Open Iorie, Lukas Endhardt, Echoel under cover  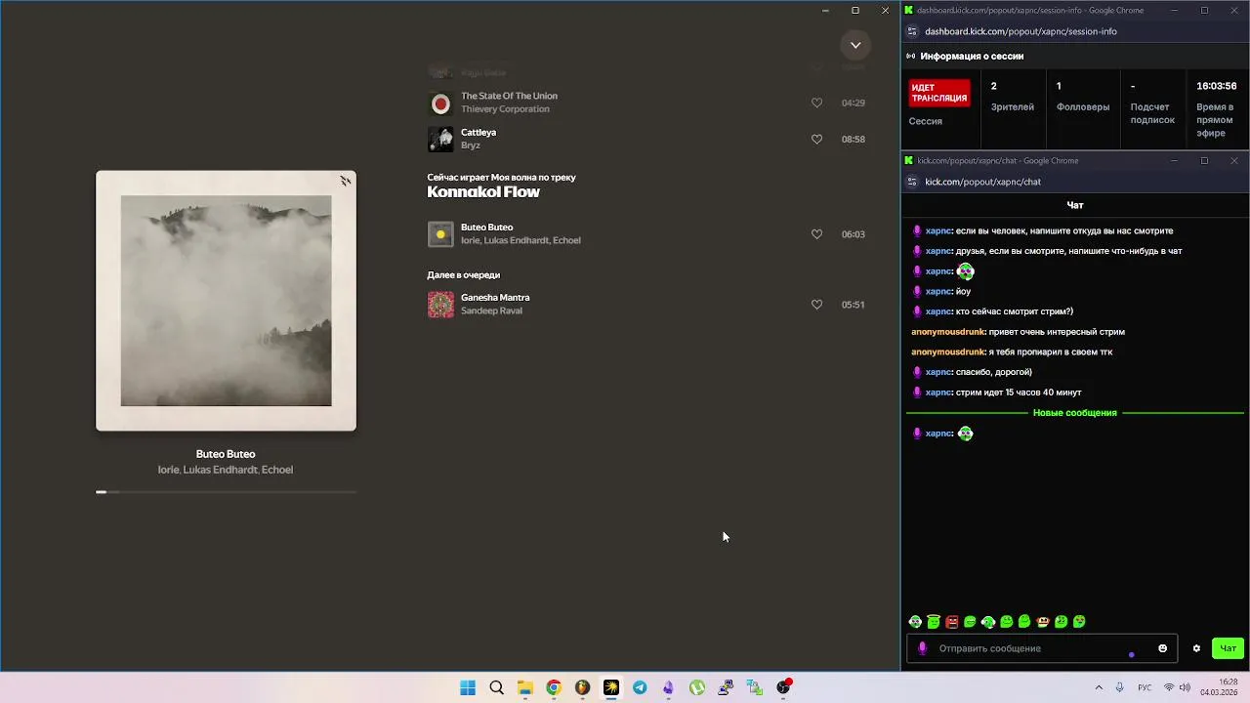point(226,470)
